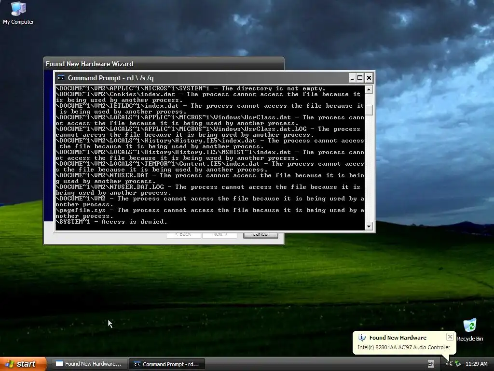Click Cancel in Found New Hardware Wizard
Screen dimensions: 494x371
[261, 235]
